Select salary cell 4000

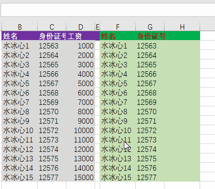pos(81,74)
